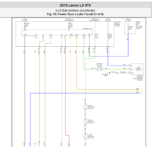152x147 pixels.
Task: Click the BLU label beside pin 11
Action: pyautogui.click(x=125, y=65)
